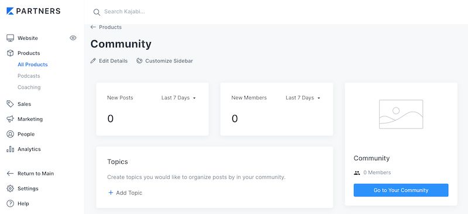Click the 'Create topics you would like' description

click(x=196, y=177)
